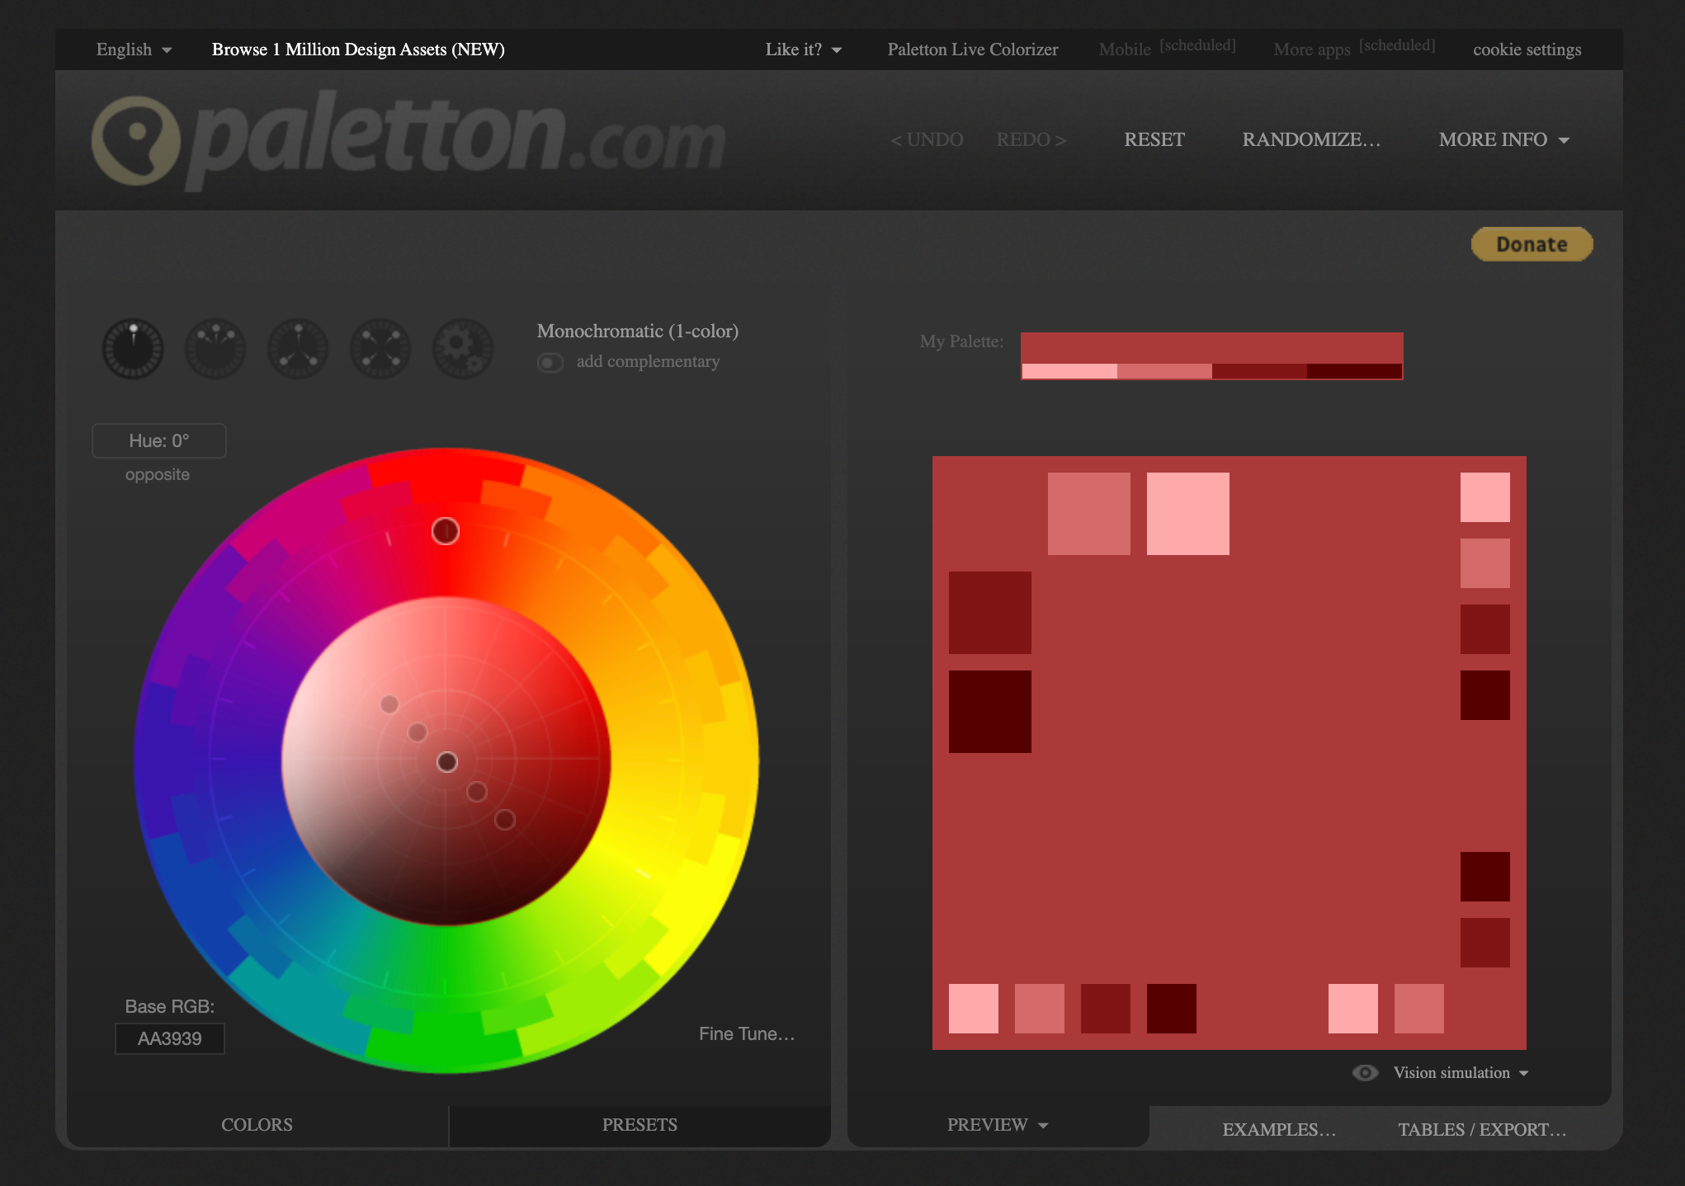This screenshot has width=1685, height=1186.
Task: Select the triad scheme icon
Action: click(x=297, y=349)
